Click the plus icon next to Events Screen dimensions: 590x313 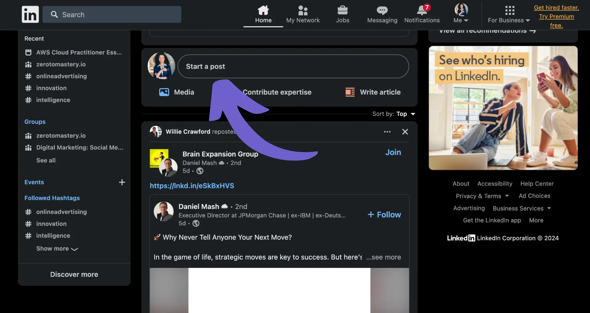[x=122, y=182]
